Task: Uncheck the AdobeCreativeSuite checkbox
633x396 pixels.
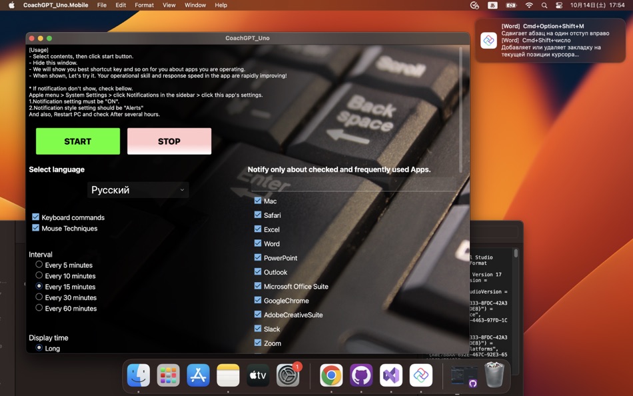Action: pos(258,314)
